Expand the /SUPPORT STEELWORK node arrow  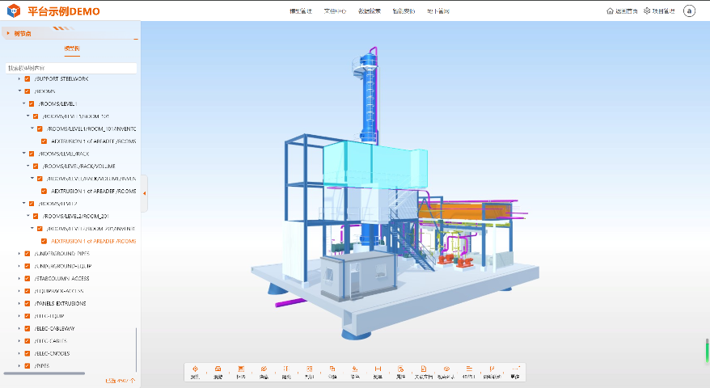(x=19, y=79)
